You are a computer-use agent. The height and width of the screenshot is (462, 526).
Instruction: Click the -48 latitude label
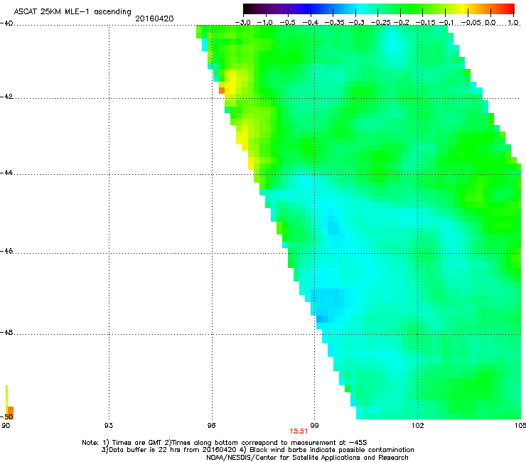click(x=6, y=332)
